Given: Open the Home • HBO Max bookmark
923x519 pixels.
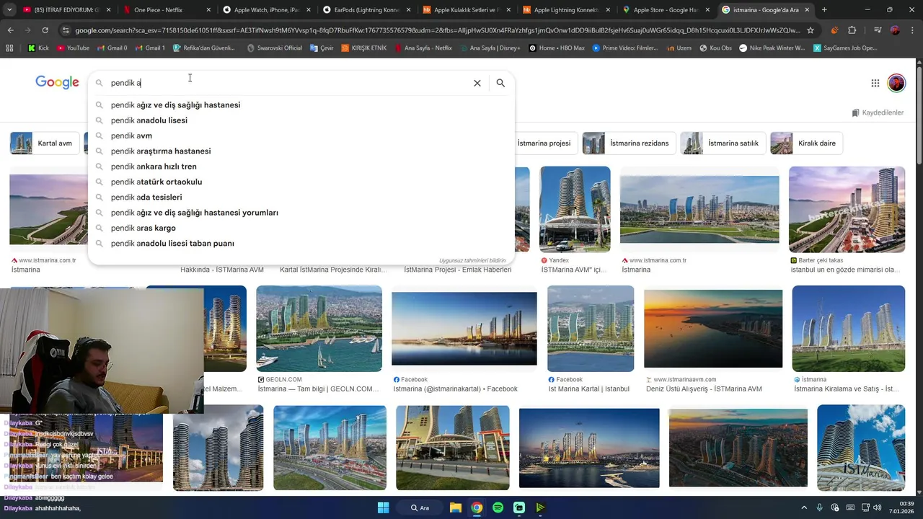Looking at the screenshot, I should 557,48.
